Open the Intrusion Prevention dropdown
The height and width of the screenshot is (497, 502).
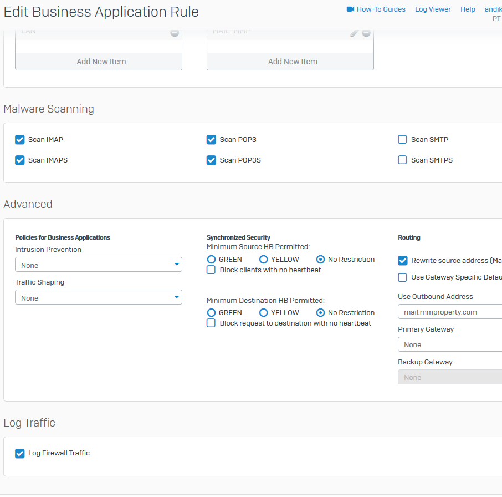point(99,265)
